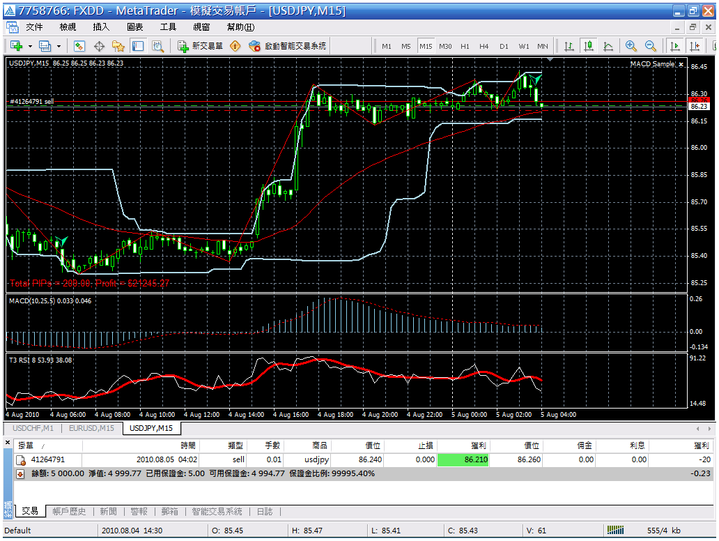Open the 圖表 menu
Viewport: 719px width, 541px height.
click(x=134, y=27)
